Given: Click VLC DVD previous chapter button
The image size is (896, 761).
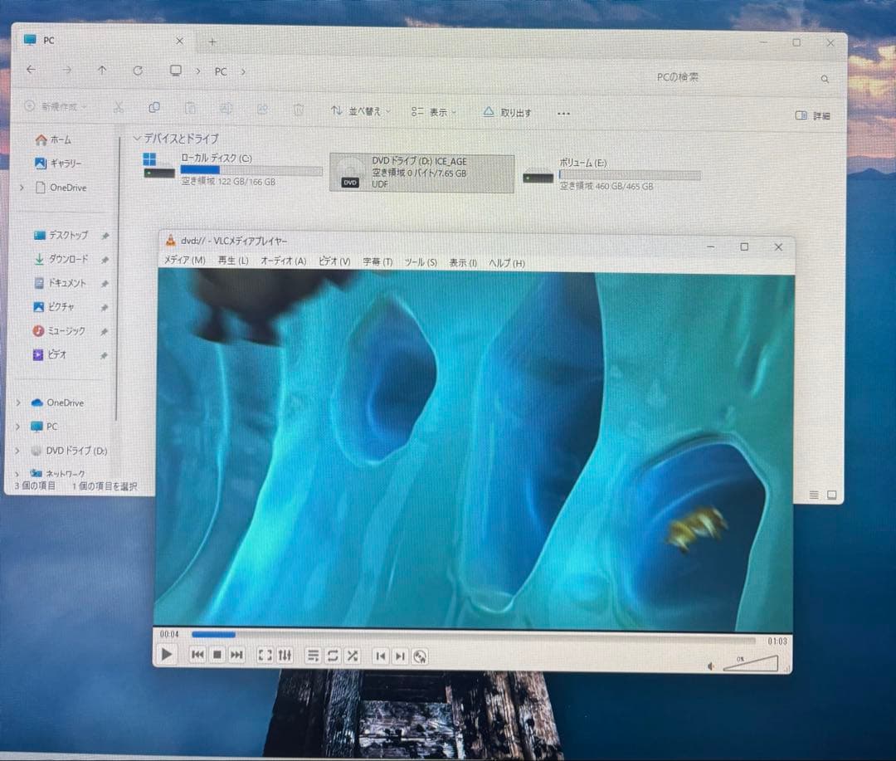Looking at the screenshot, I should [x=381, y=656].
